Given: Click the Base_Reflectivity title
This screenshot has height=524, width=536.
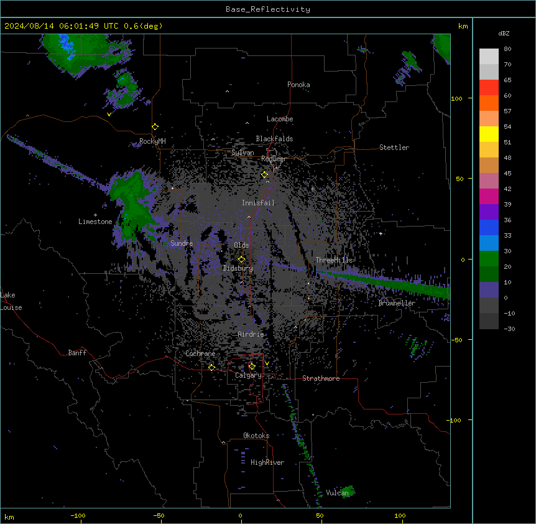Looking at the screenshot, I should 268,9.
